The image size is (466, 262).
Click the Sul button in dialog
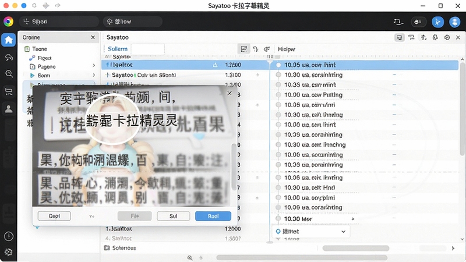tap(173, 216)
